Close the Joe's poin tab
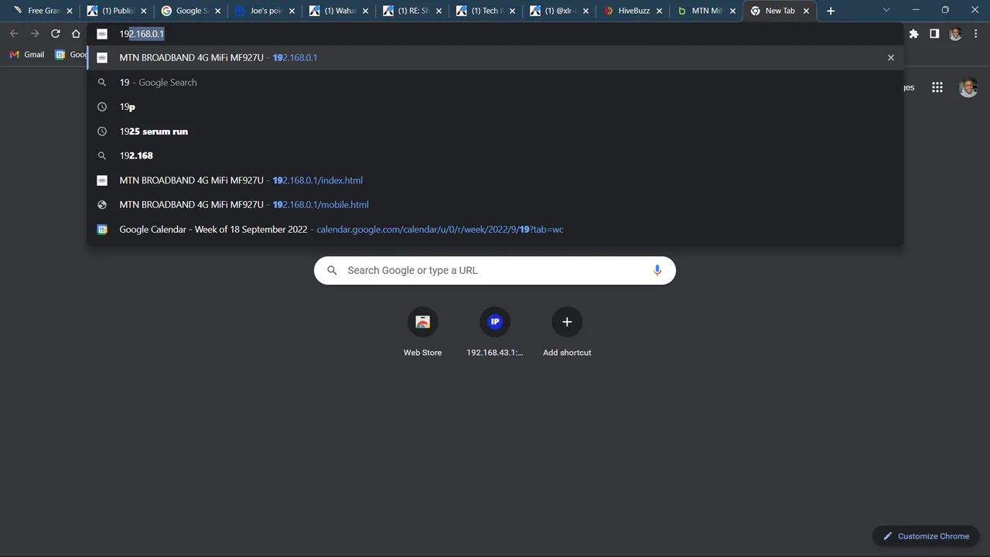This screenshot has height=557, width=990. pos(292,11)
